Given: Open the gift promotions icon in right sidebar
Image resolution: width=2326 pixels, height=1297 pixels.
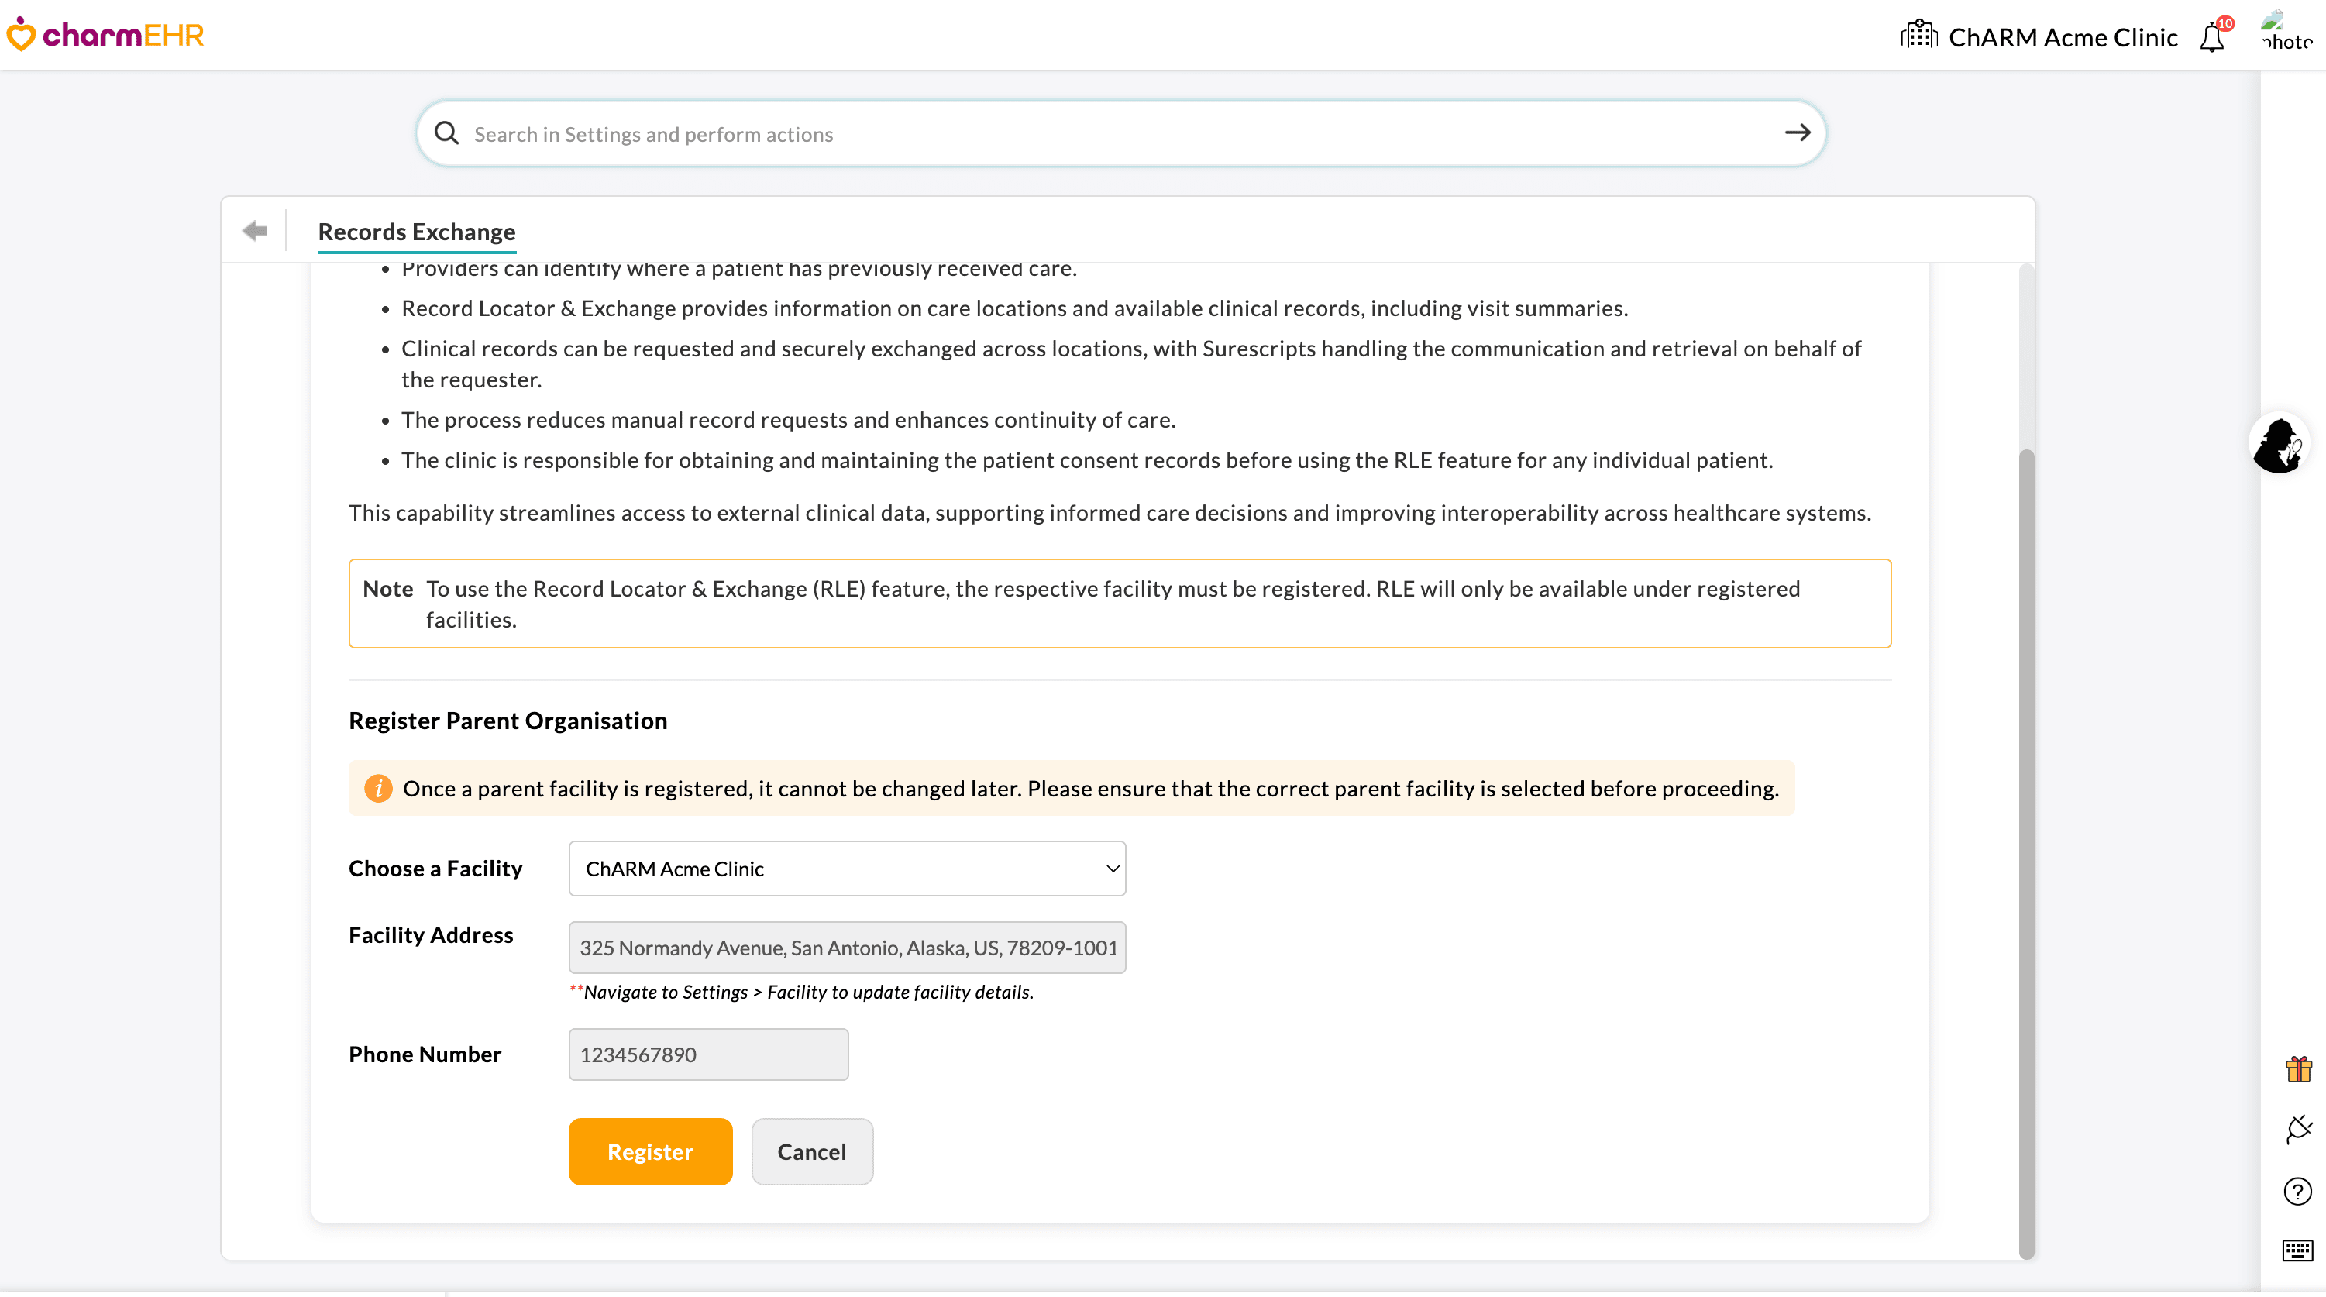Looking at the screenshot, I should coord(2298,1070).
